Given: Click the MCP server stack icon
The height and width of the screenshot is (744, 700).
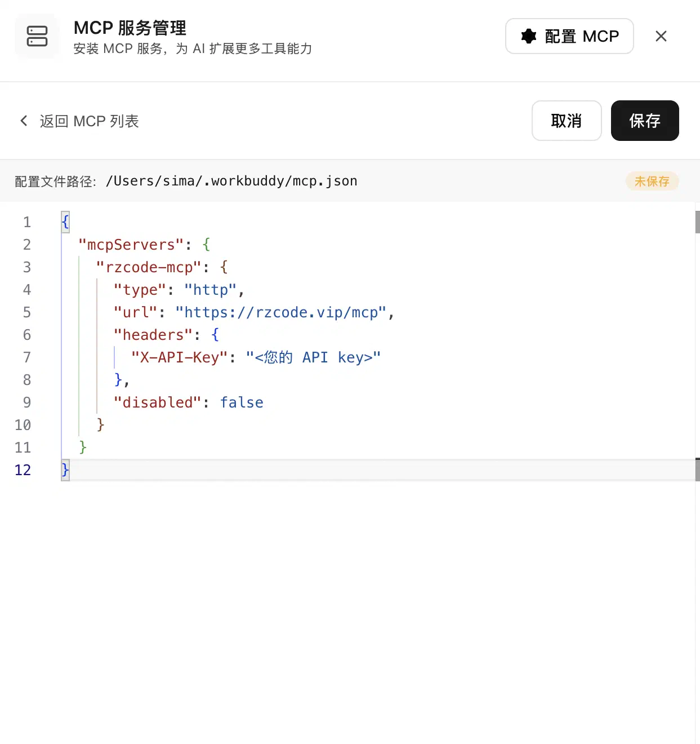Looking at the screenshot, I should click(37, 36).
